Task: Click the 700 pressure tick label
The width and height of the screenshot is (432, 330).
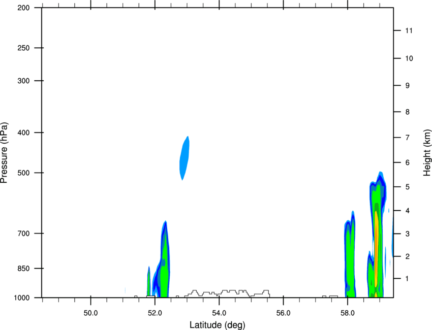Action: point(23,234)
